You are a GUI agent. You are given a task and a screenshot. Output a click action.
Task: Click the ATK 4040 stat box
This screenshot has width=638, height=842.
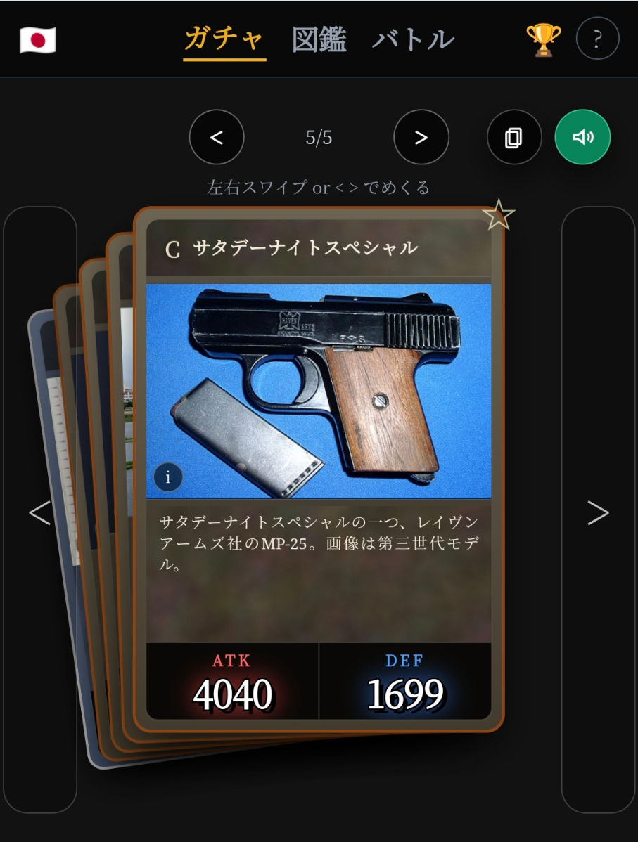coord(232,681)
